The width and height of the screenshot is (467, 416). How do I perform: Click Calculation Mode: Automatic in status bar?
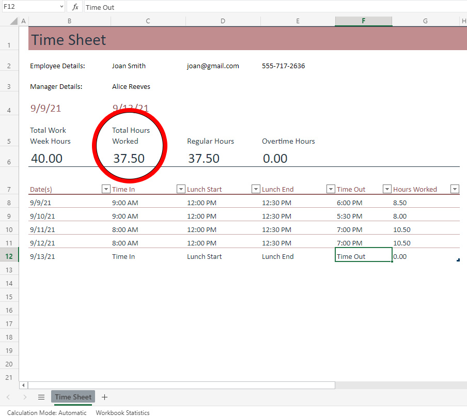(47, 412)
